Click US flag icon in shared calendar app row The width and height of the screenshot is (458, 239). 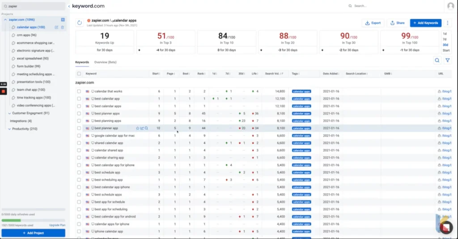point(87,143)
